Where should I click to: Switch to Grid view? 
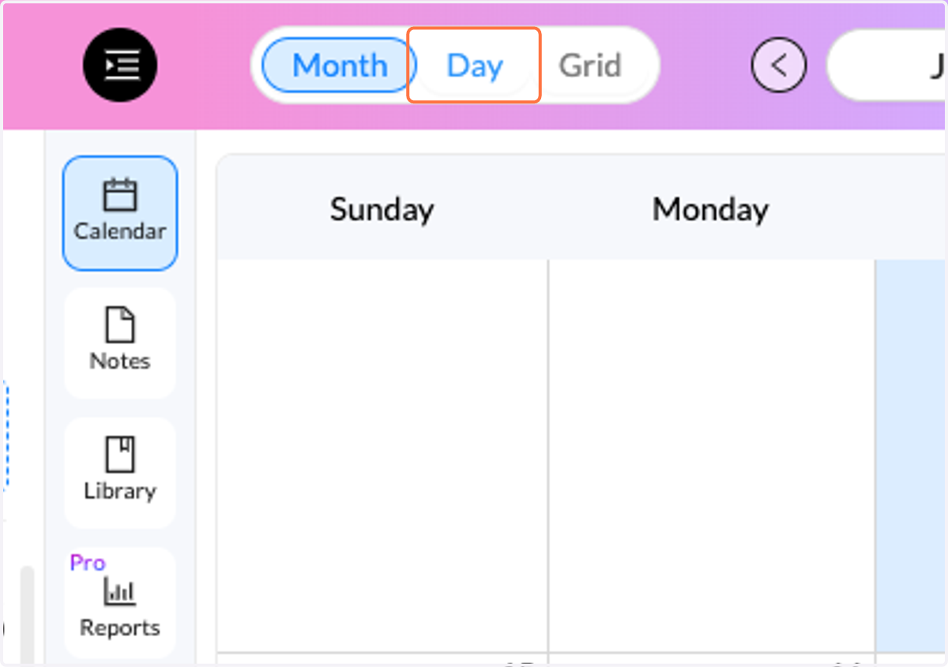point(590,65)
